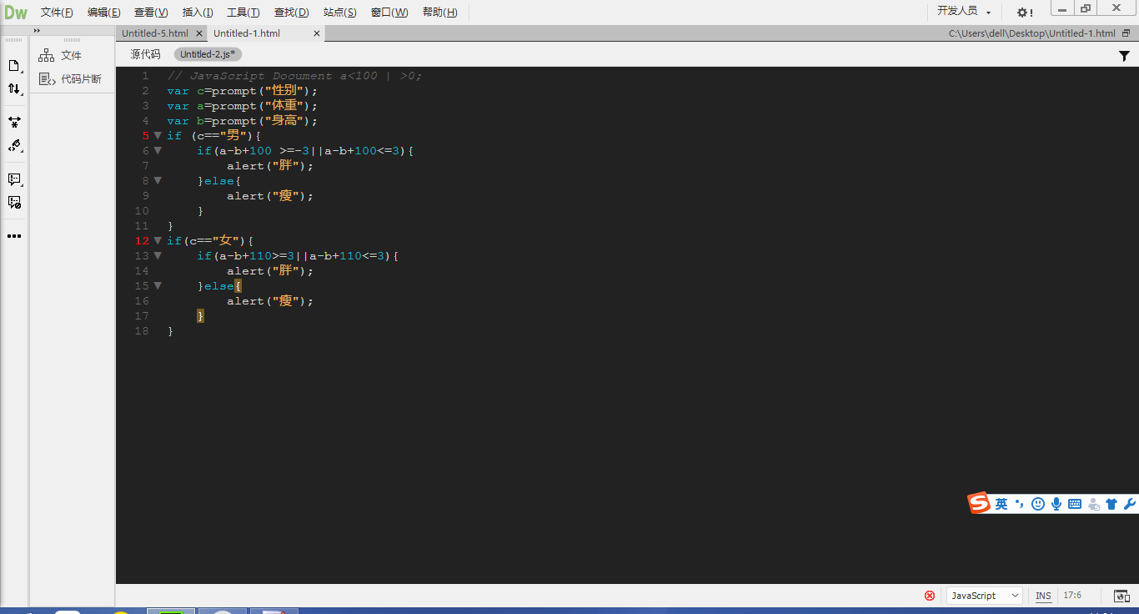Image resolution: width=1139 pixels, height=614 pixels.
Task: Switch to the Untitled-5.html tab
Action: tap(155, 33)
